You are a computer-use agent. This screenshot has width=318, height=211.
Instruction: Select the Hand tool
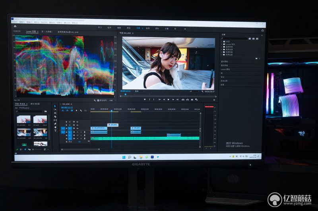tap(55, 127)
